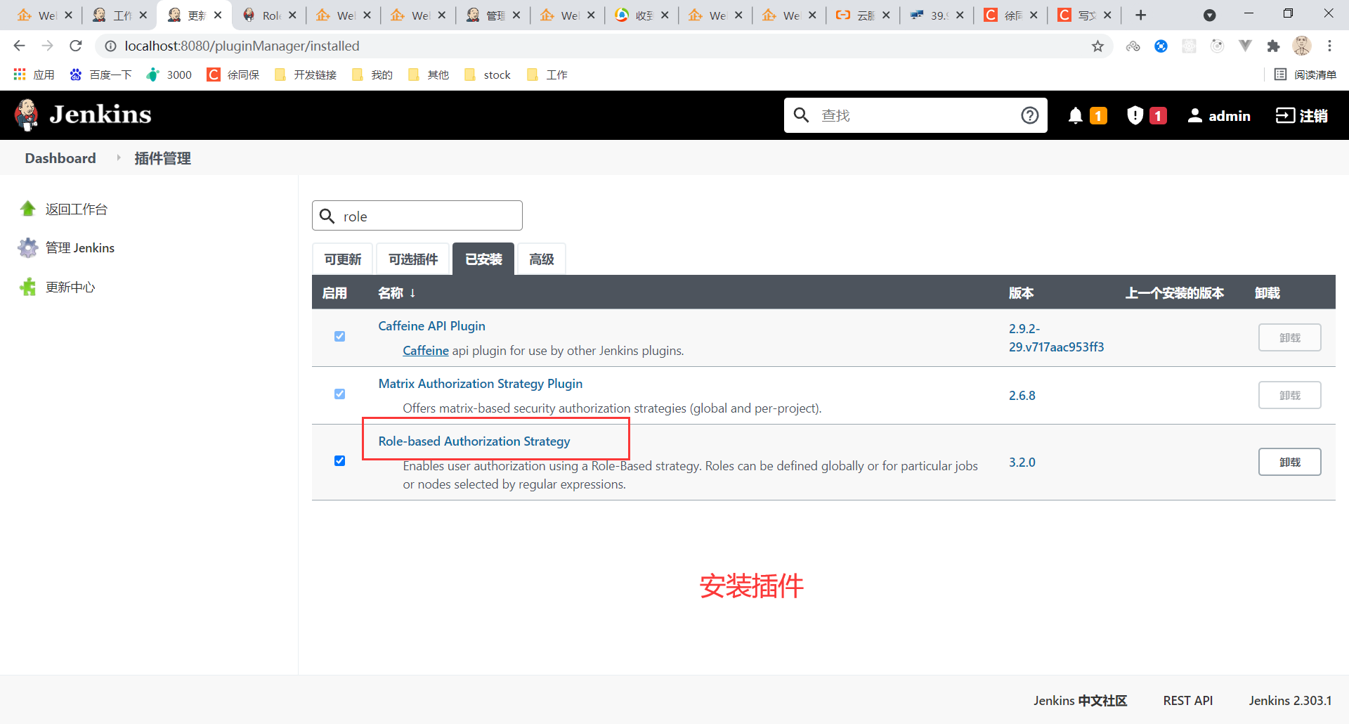Viewport: 1349px width, 724px height.
Task: Click version 2.6.8 text
Action: (1022, 395)
